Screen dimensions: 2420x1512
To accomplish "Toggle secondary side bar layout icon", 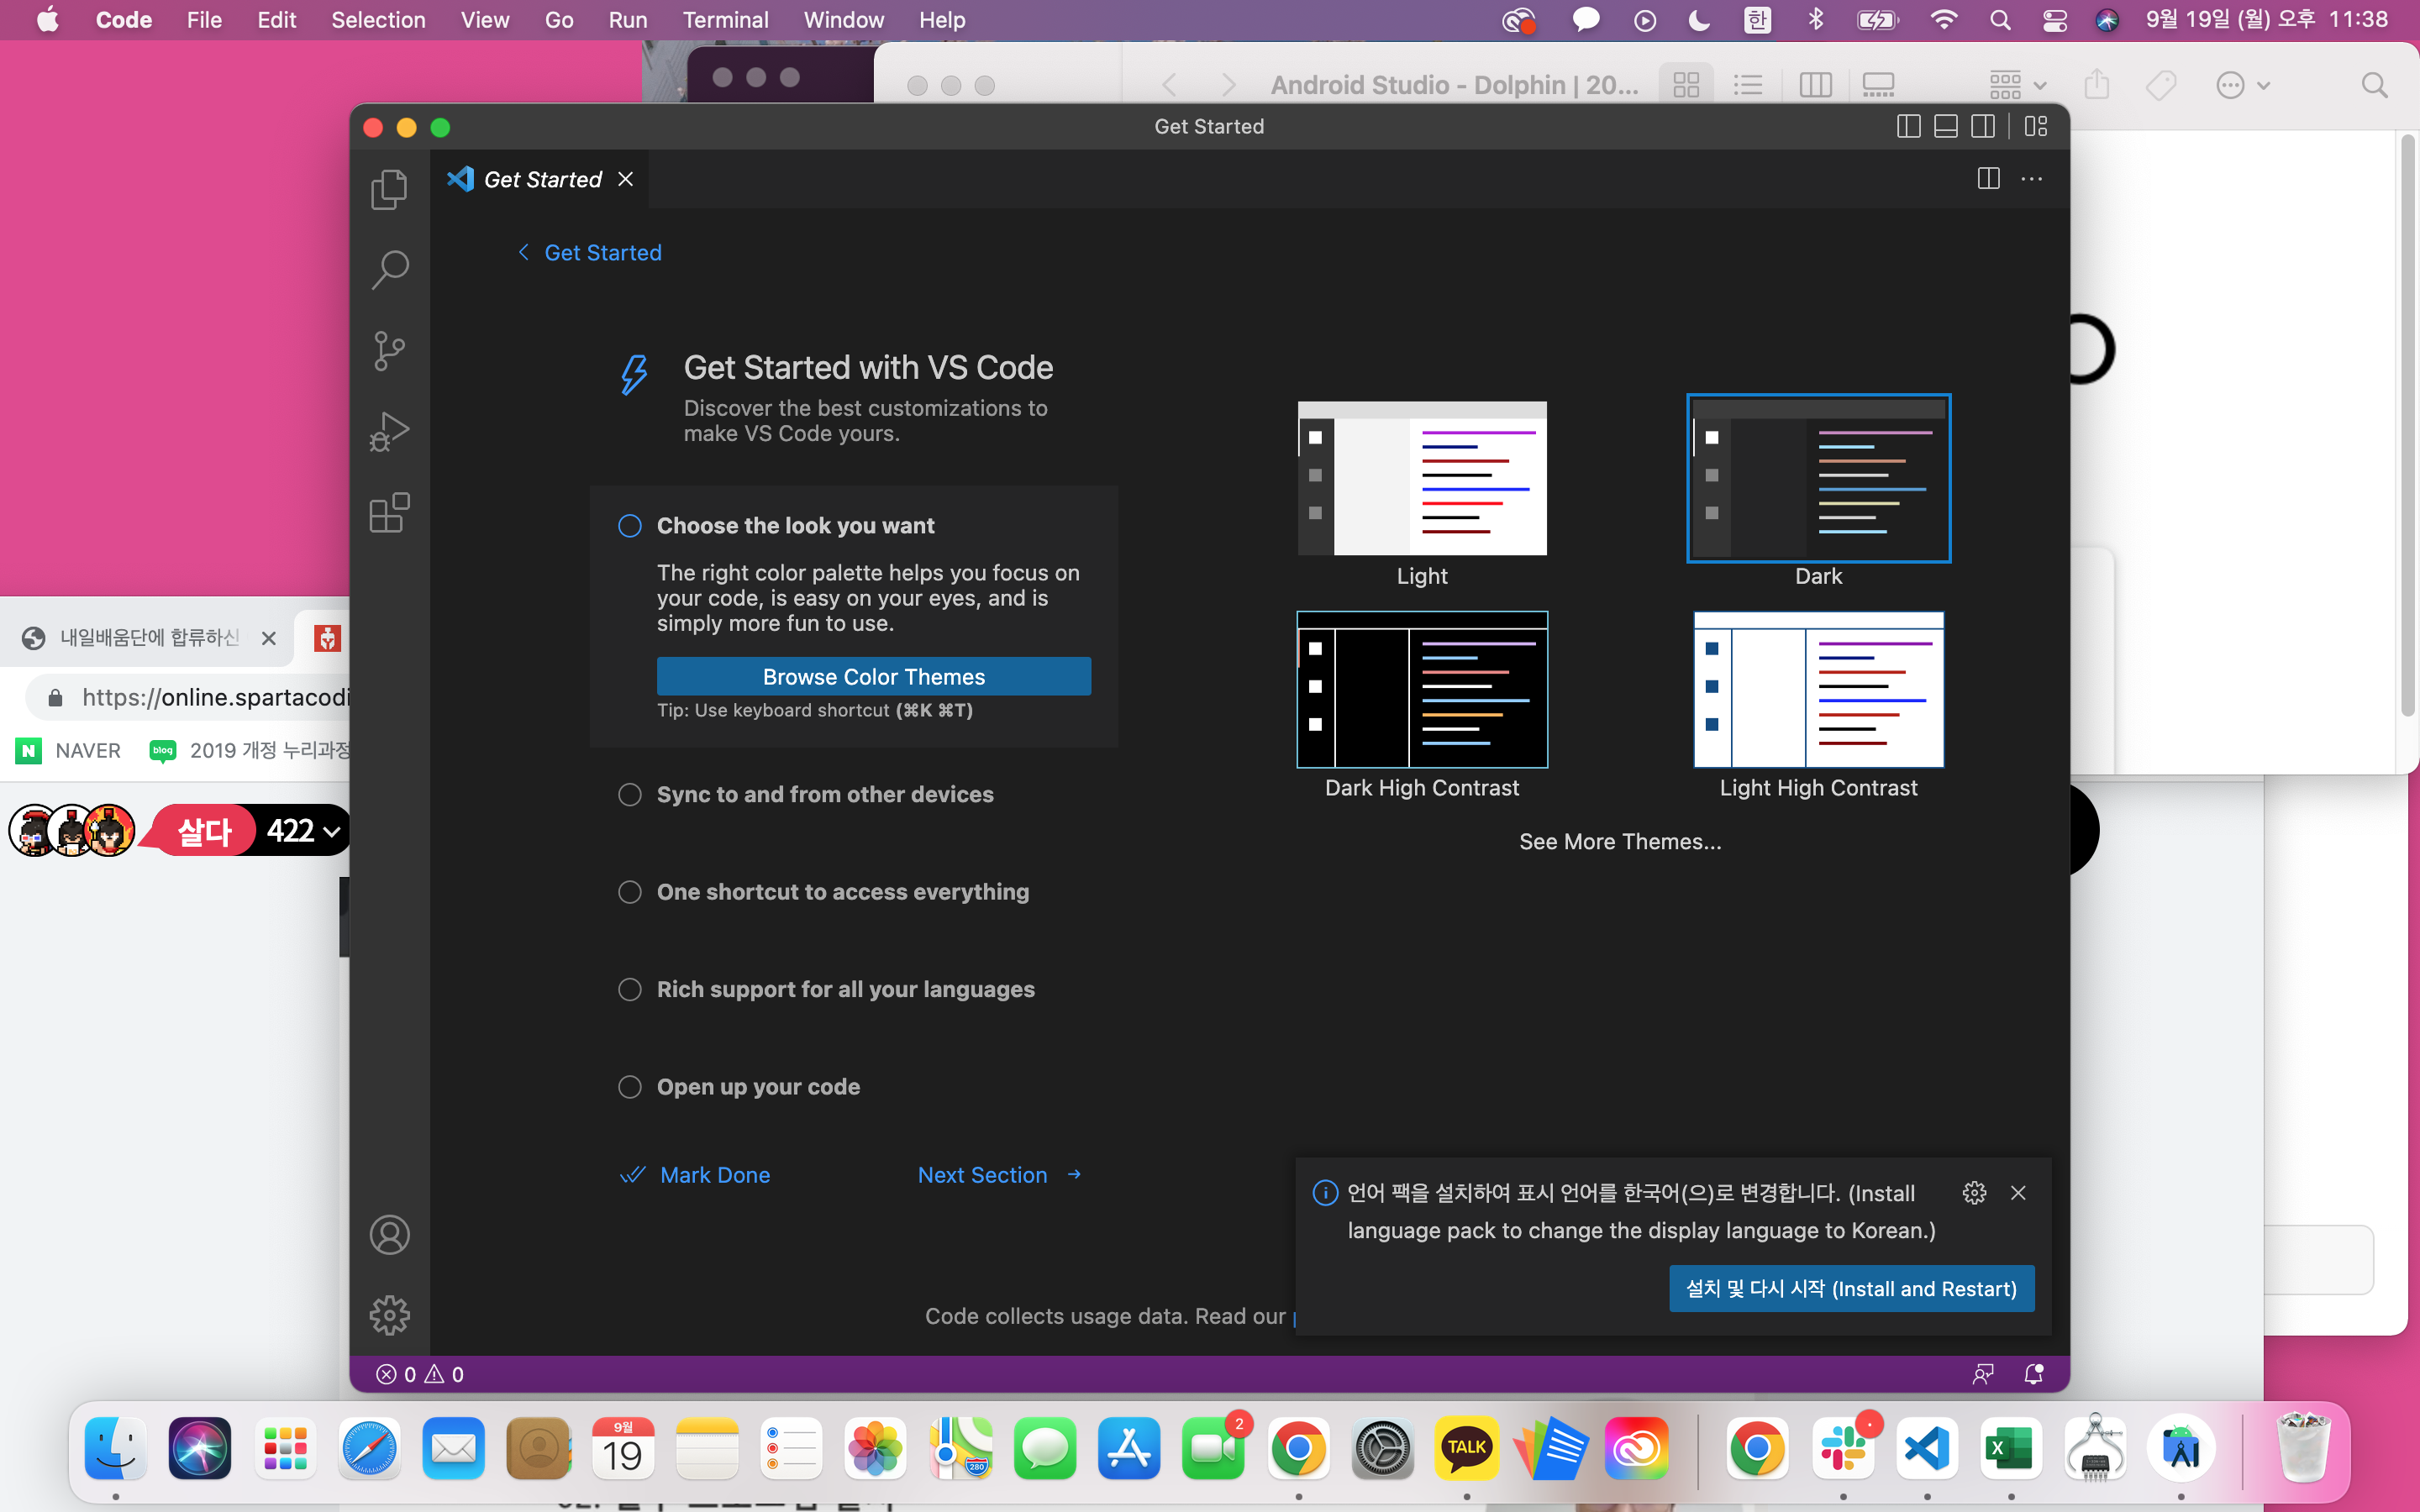I will point(1982,126).
